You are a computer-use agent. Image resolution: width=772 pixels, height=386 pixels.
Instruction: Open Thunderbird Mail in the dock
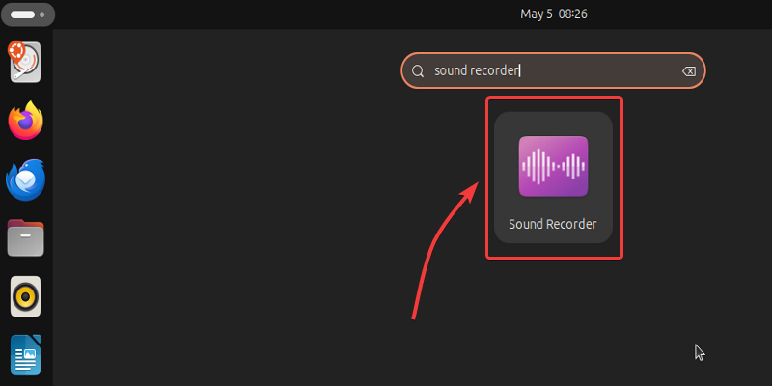click(26, 179)
